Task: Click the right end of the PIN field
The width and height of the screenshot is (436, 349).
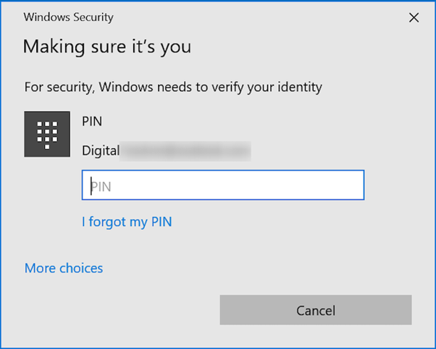Action: coord(355,186)
